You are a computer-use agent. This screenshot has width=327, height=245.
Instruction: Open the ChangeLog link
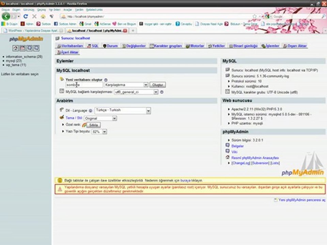[241, 163]
